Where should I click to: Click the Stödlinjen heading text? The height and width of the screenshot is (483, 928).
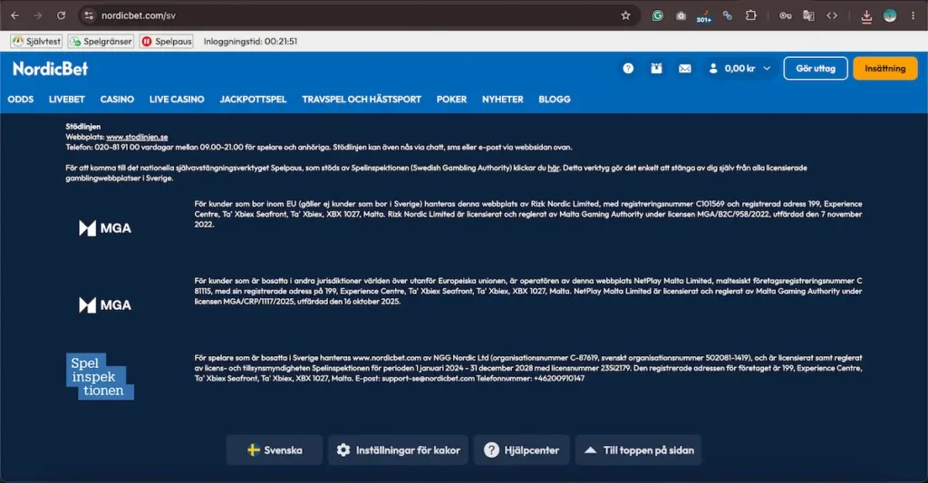pyautogui.click(x=82, y=127)
